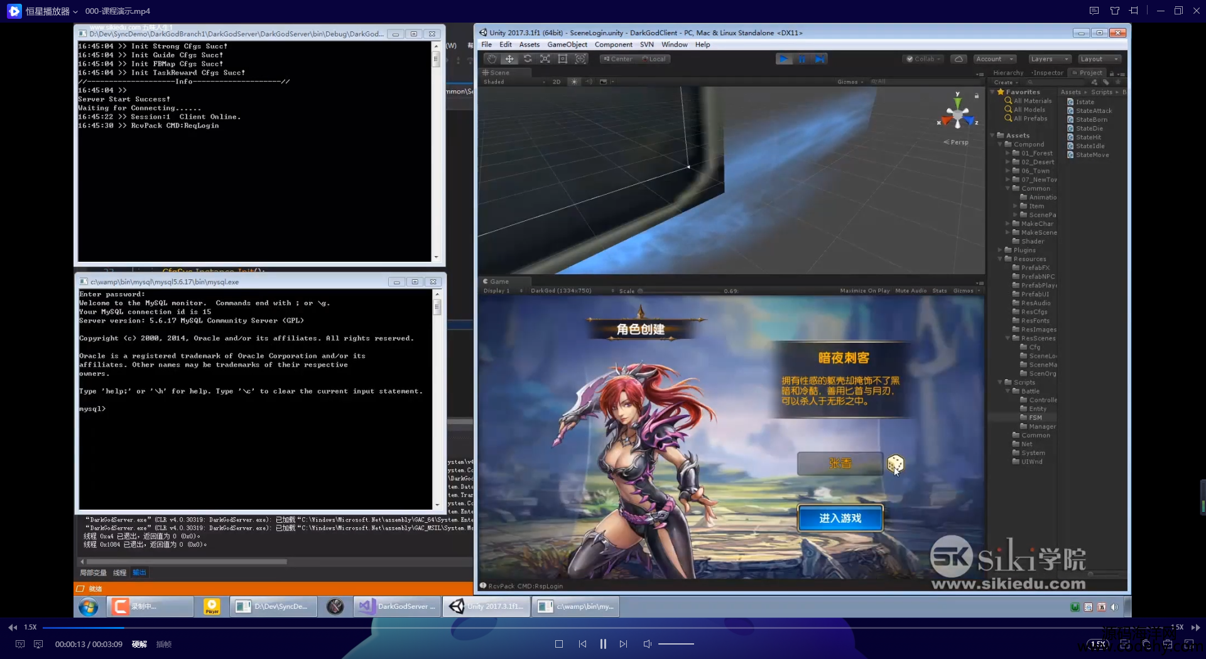Select All Materials favorite search
This screenshot has height=659, width=1206.
coord(1028,101)
